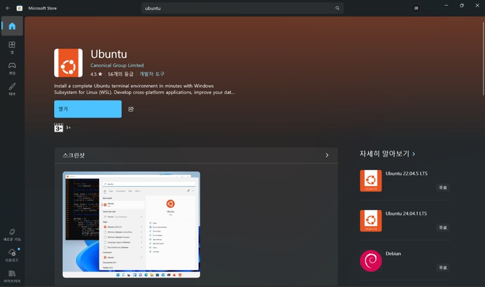Screen dimensions: 485x287
Task: Open What's New (새로운 기능) in sidebar
Action: click(x=12, y=234)
